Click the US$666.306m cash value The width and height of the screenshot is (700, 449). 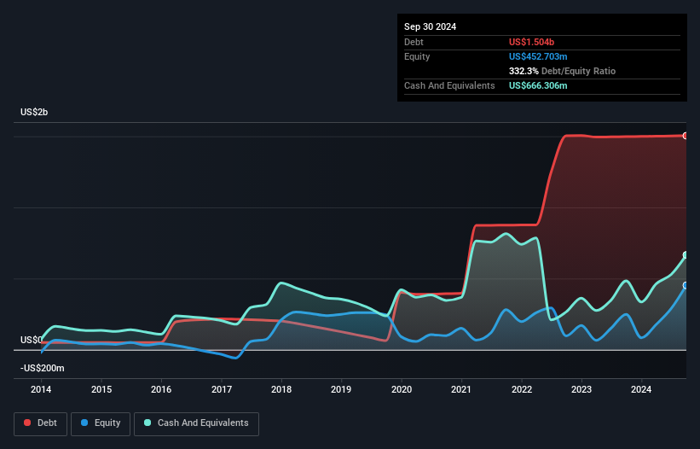point(538,85)
